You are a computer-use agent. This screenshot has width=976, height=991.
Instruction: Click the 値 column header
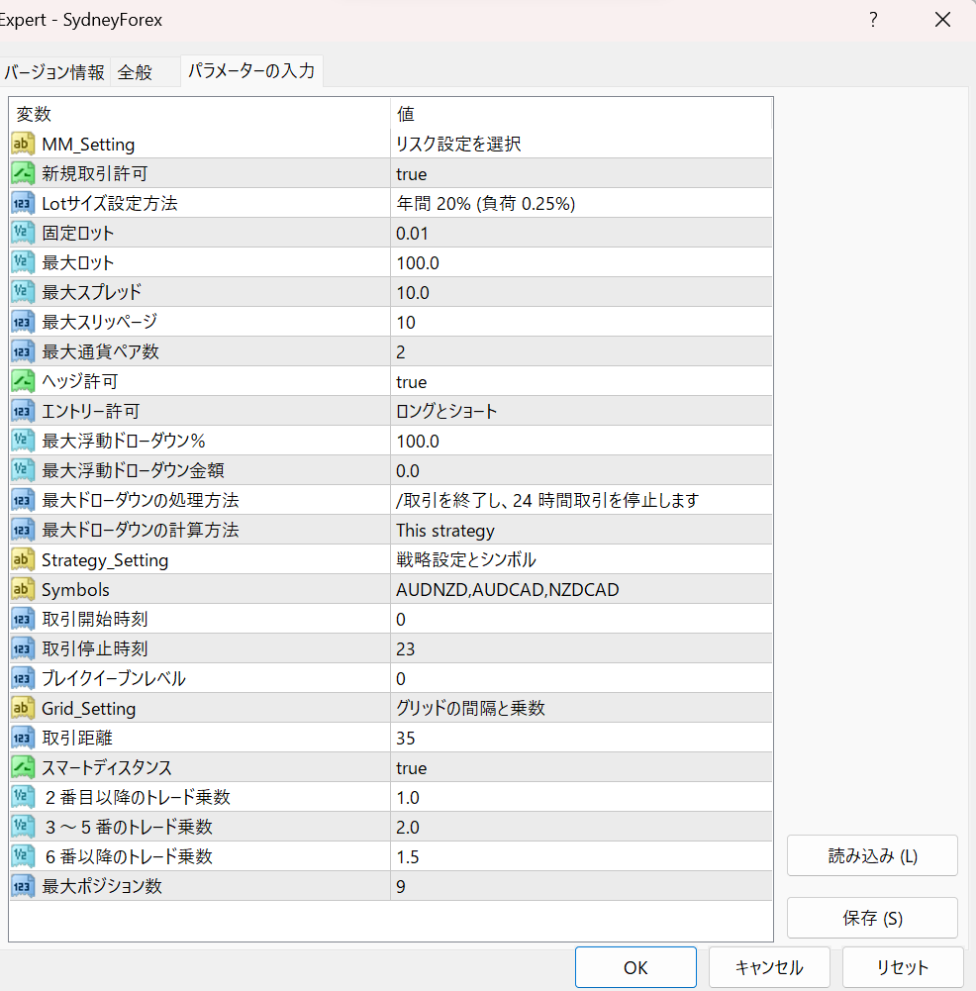click(581, 114)
